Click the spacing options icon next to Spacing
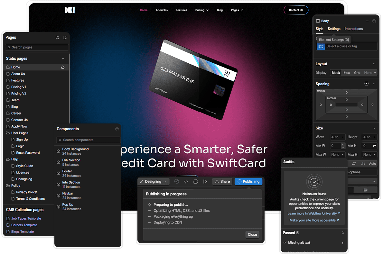 click(x=366, y=84)
